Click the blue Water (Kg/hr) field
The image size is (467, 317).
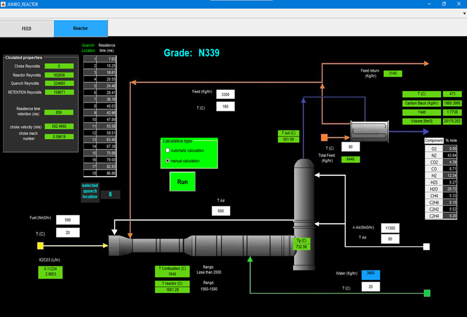(x=370, y=275)
